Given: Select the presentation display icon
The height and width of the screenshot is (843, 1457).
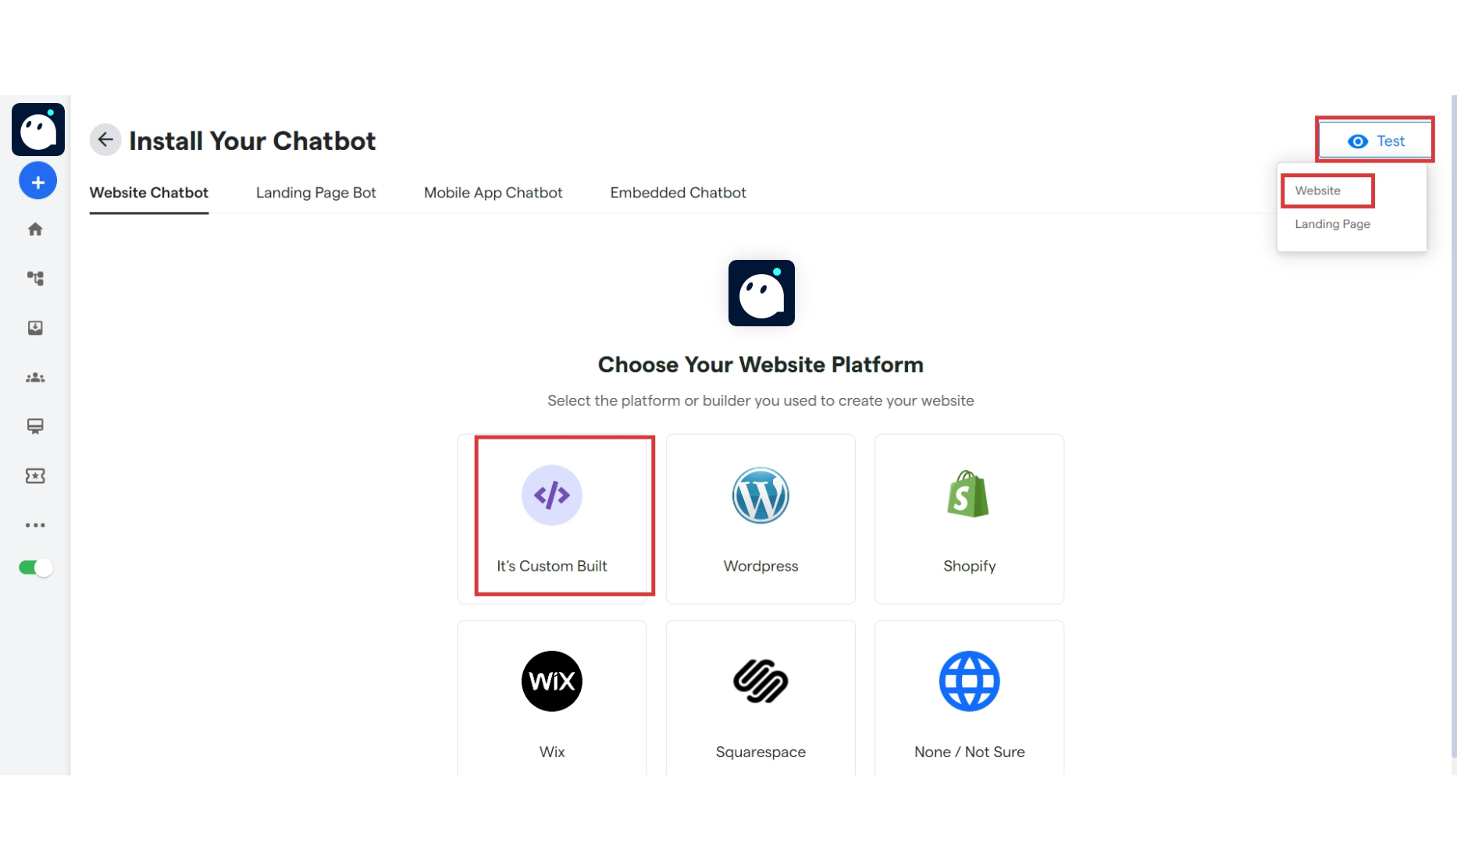Looking at the screenshot, I should click(35, 427).
